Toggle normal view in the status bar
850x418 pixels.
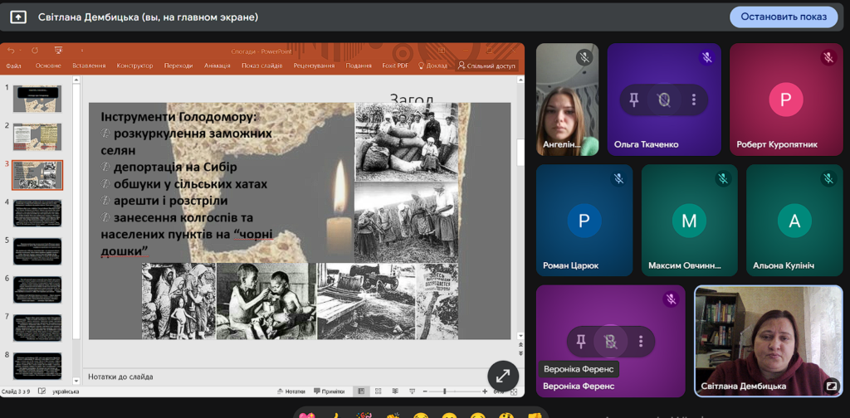[x=361, y=391]
